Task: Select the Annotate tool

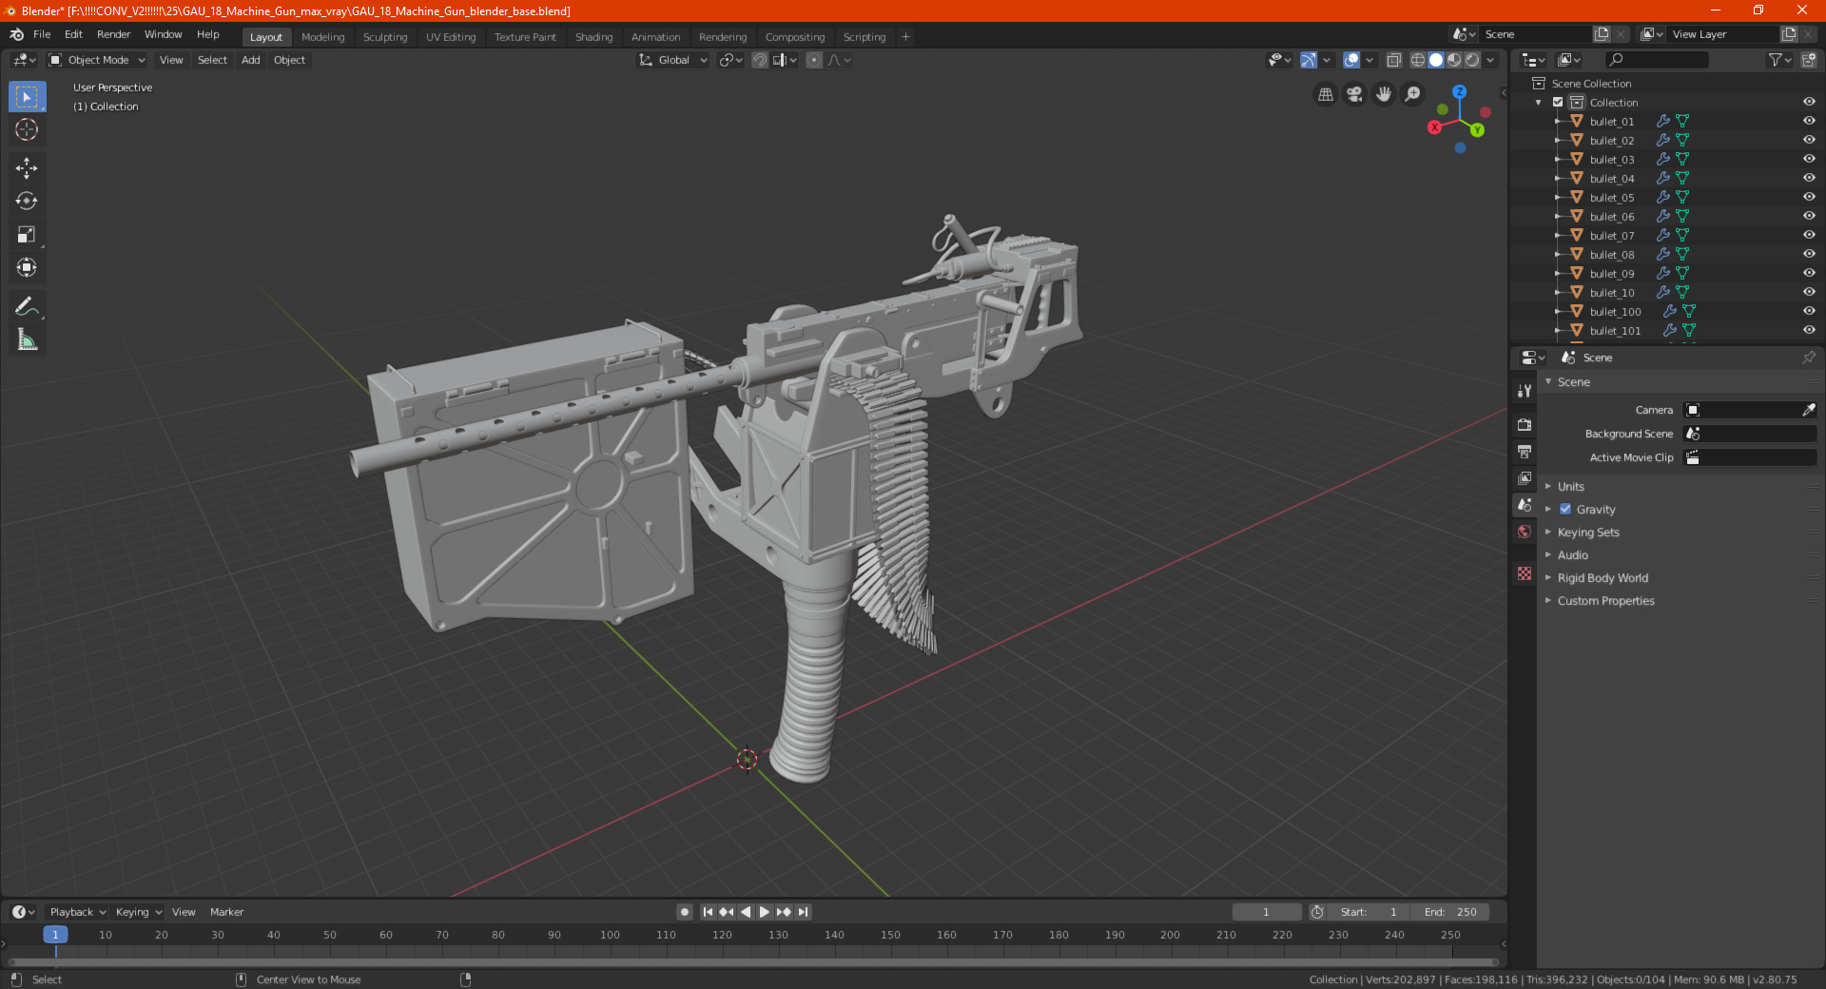Action: tap(27, 306)
